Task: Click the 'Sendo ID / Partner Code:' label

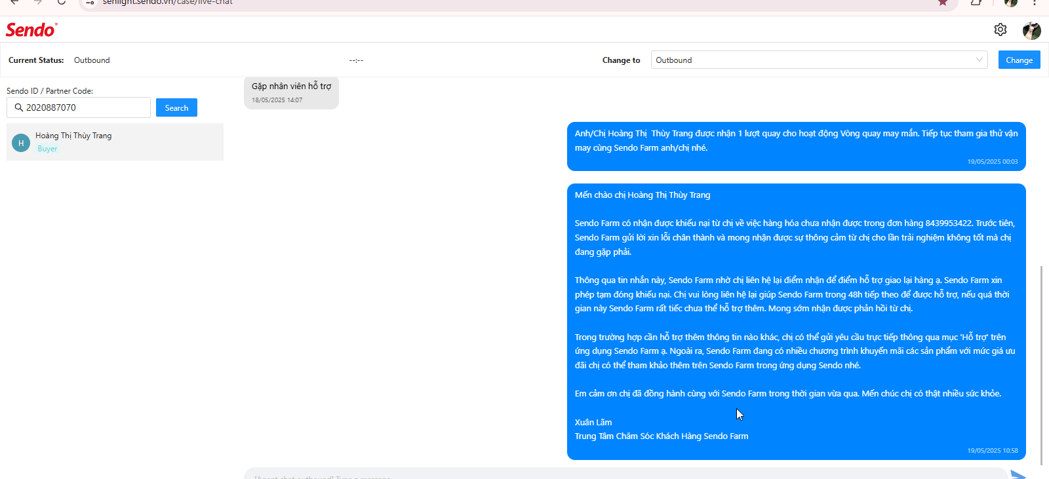Action: tap(50, 91)
